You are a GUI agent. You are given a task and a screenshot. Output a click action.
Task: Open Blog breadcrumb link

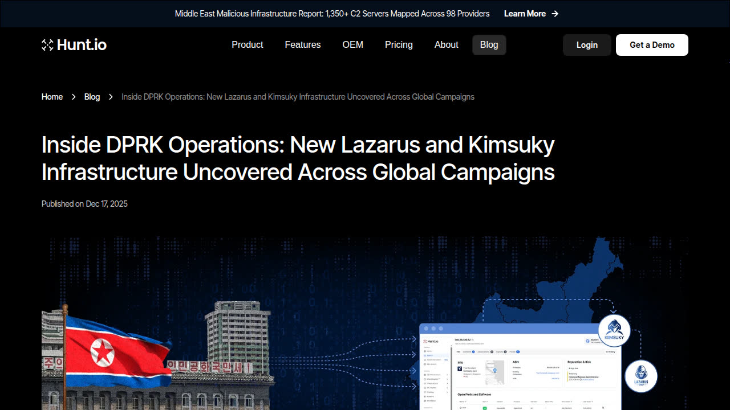(x=92, y=97)
